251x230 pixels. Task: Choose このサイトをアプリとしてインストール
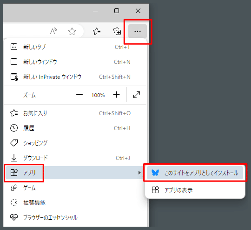195,173
